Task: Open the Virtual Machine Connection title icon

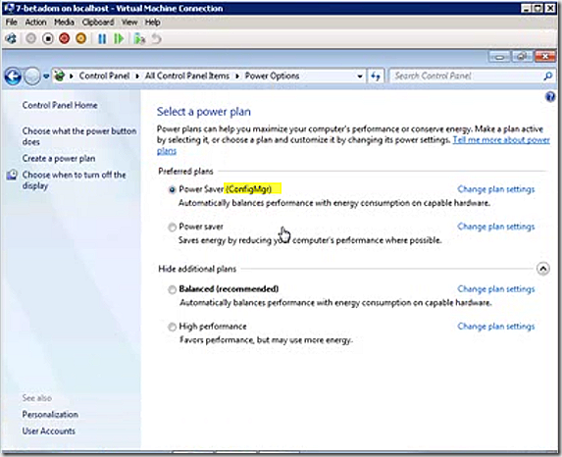Action: pos(9,8)
